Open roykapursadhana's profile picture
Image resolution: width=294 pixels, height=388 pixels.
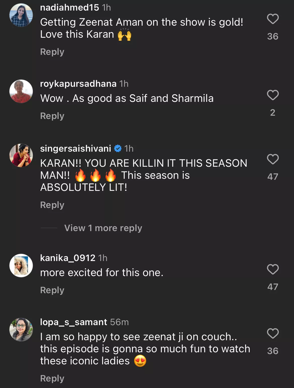click(21, 92)
